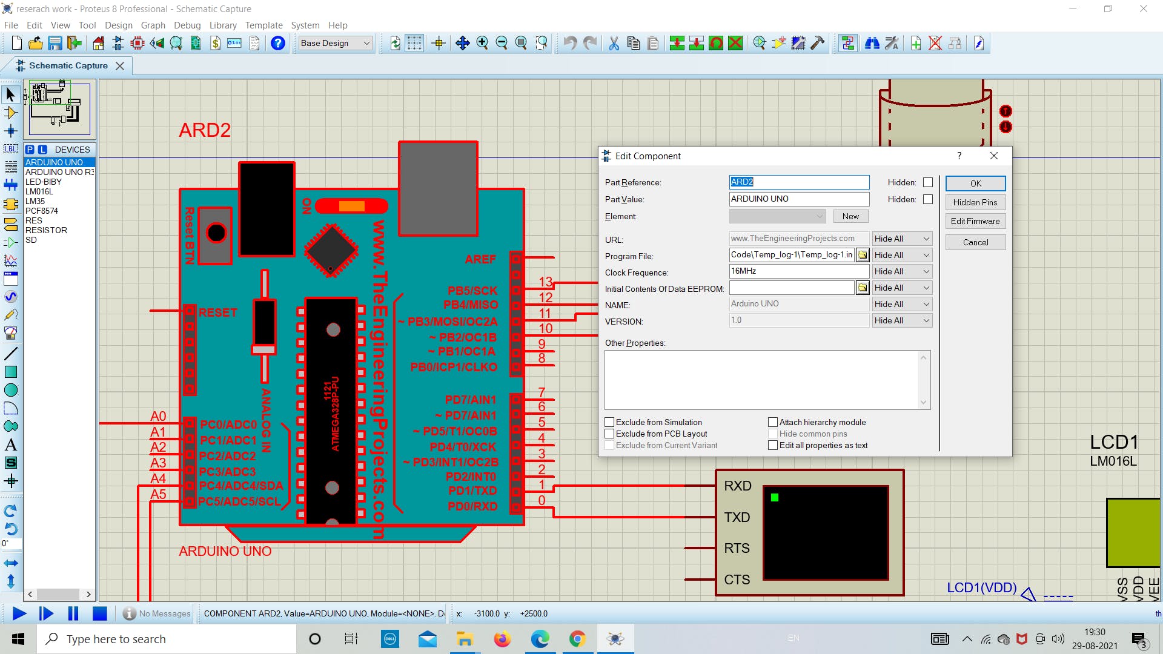Open the NAME Hide All dropdown

click(x=901, y=304)
